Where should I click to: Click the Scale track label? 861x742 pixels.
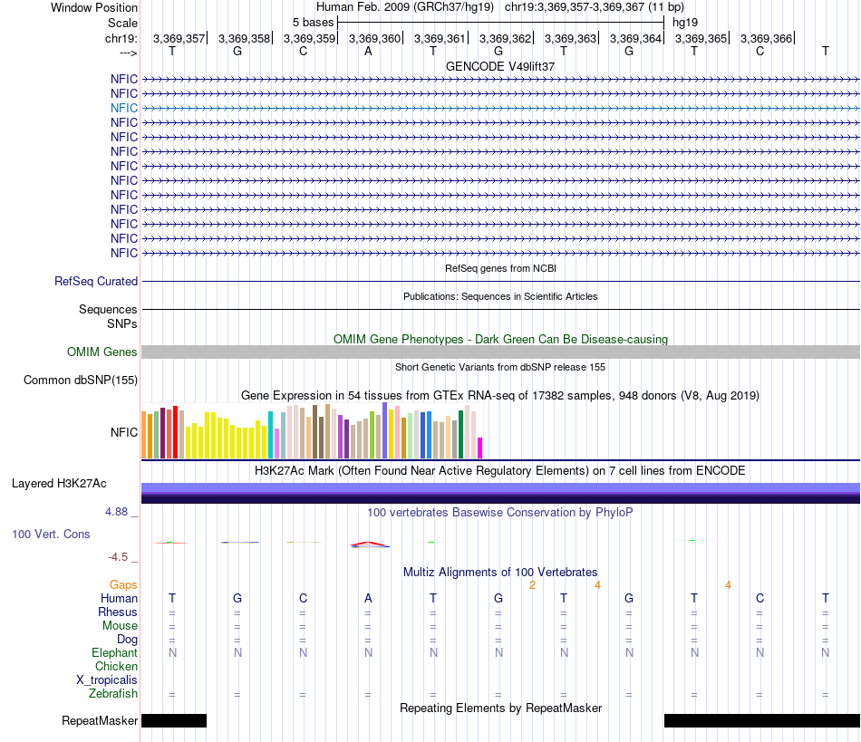(x=122, y=23)
